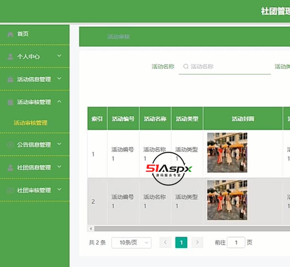This screenshot has width=290, height=267.
Task: Go to next page arrow
Action: [197, 242]
